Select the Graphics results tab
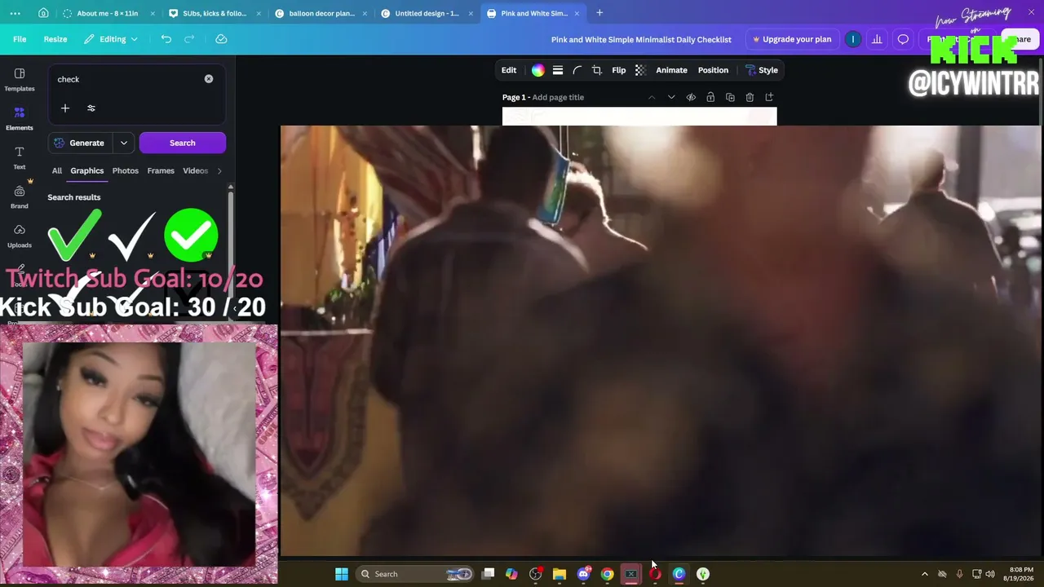Viewport: 1044px width, 587px height. [x=87, y=170]
